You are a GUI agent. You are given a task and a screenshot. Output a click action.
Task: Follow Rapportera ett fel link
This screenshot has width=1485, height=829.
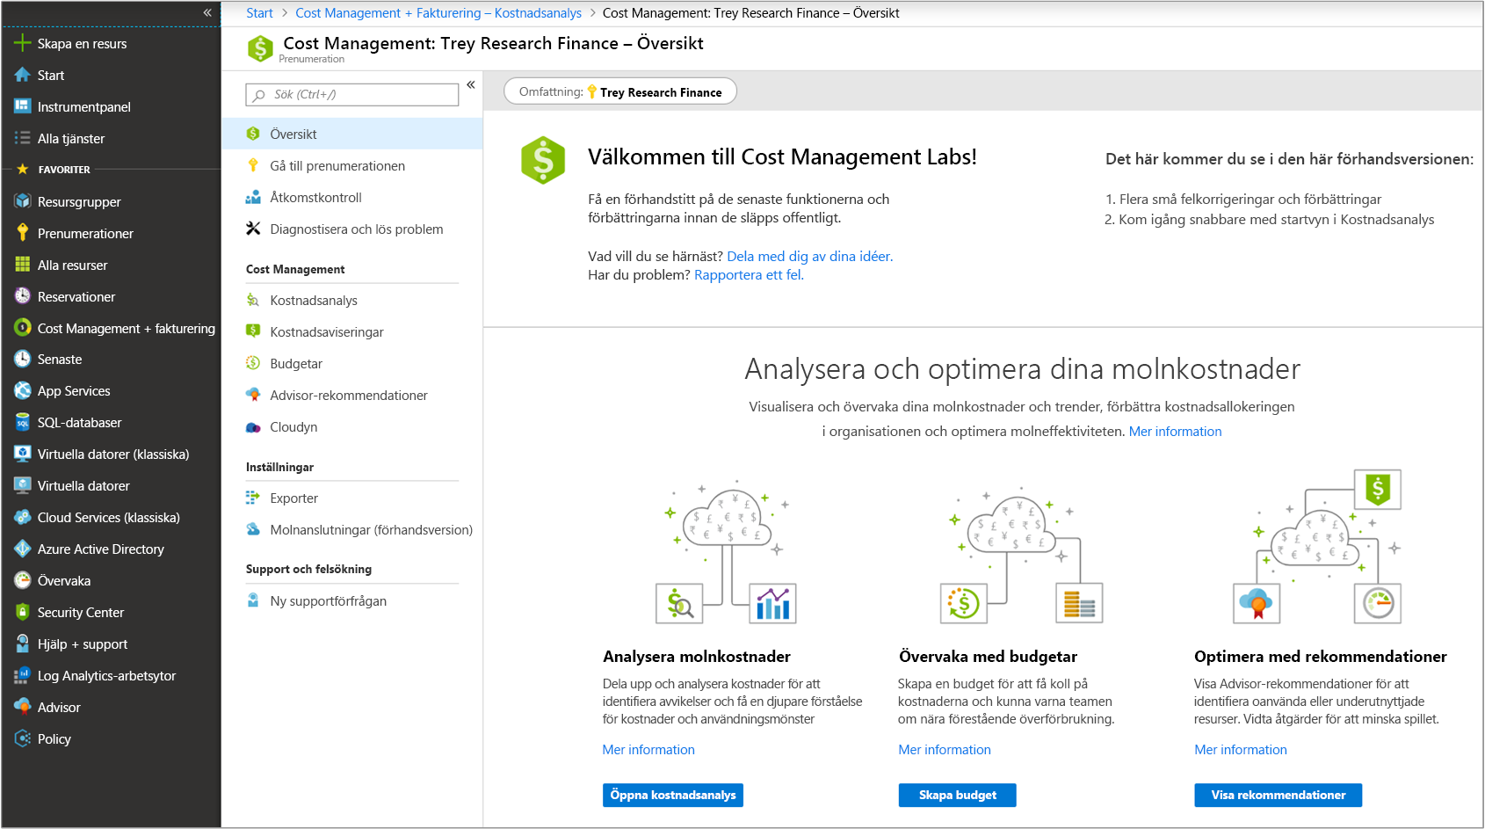click(x=749, y=274)
